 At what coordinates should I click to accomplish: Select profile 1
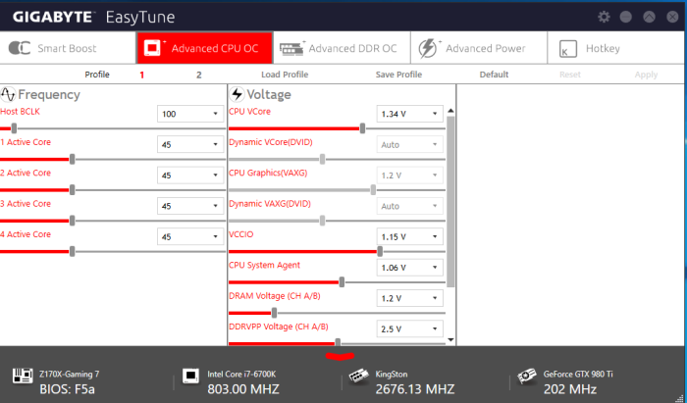pyautogui.click(x=142, y=75)
